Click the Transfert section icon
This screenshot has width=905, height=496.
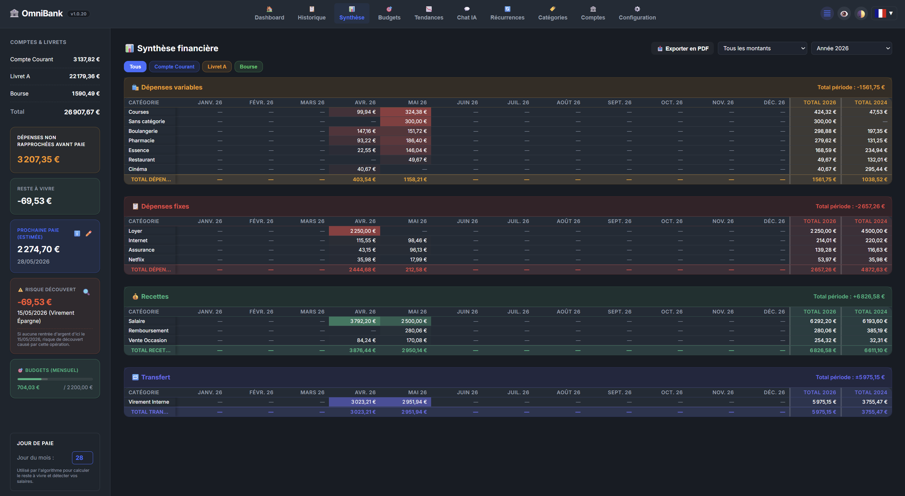tap(135, 377)
